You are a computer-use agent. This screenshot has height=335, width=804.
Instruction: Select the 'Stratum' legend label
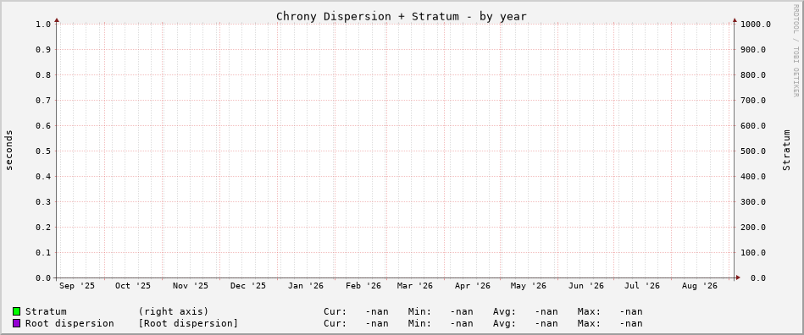pyautogui.click(x=46, y=311)
